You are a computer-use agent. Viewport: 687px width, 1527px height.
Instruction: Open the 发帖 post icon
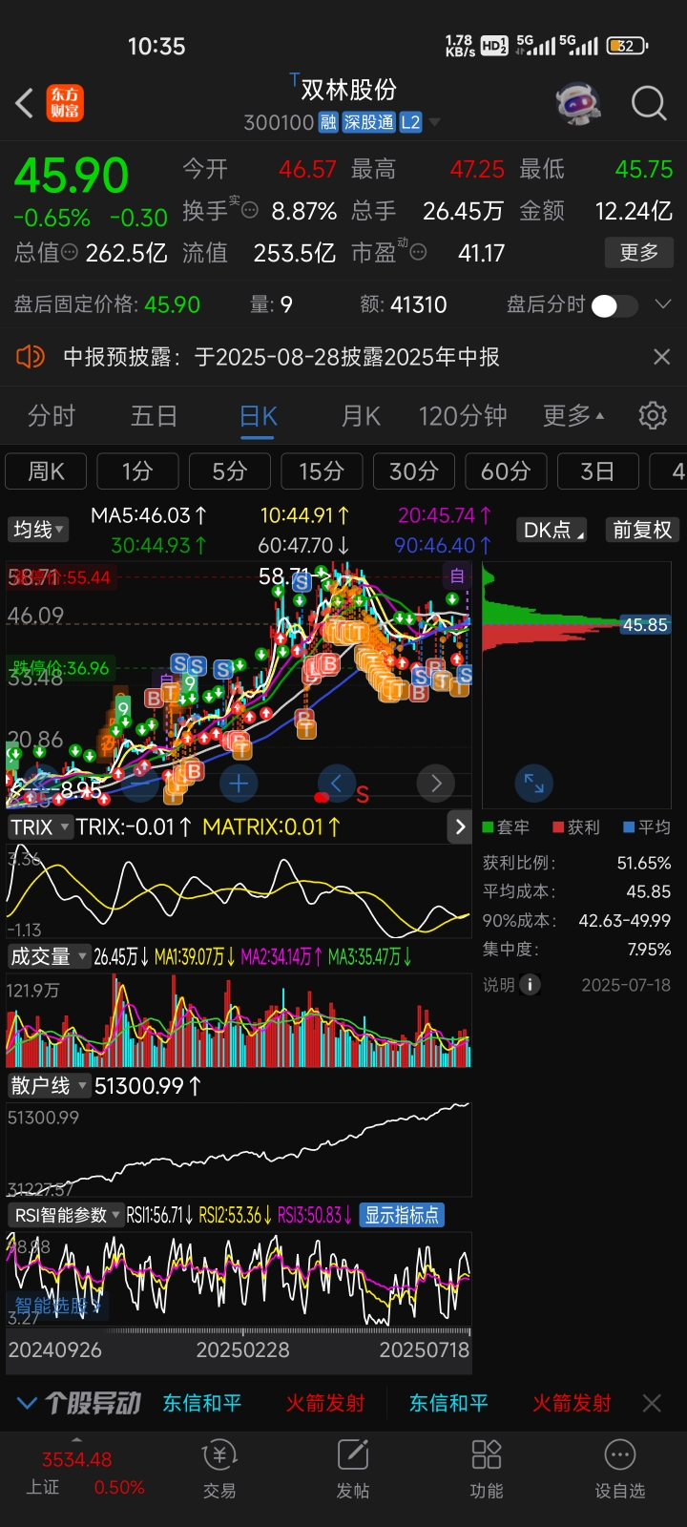[353, 1470]
